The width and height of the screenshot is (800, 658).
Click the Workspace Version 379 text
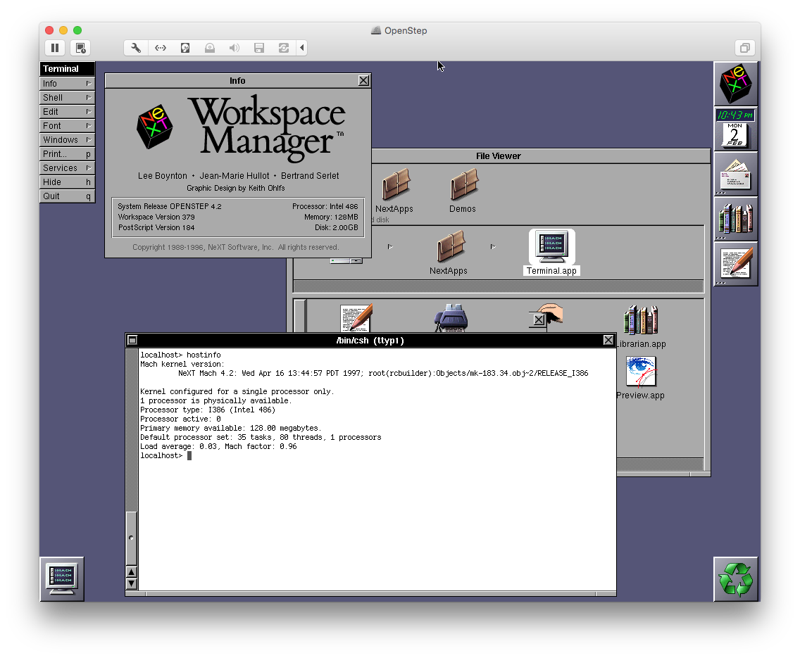pos(156,217)
